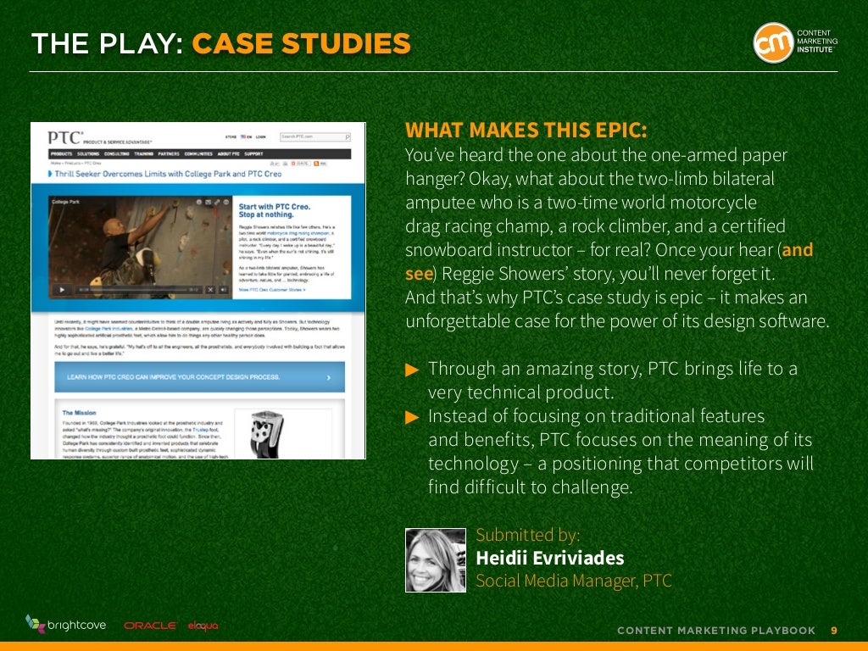Click the name Heidii Evriviades
The width and height of the screenshot is (868, 651).
[x=549, y=558]
